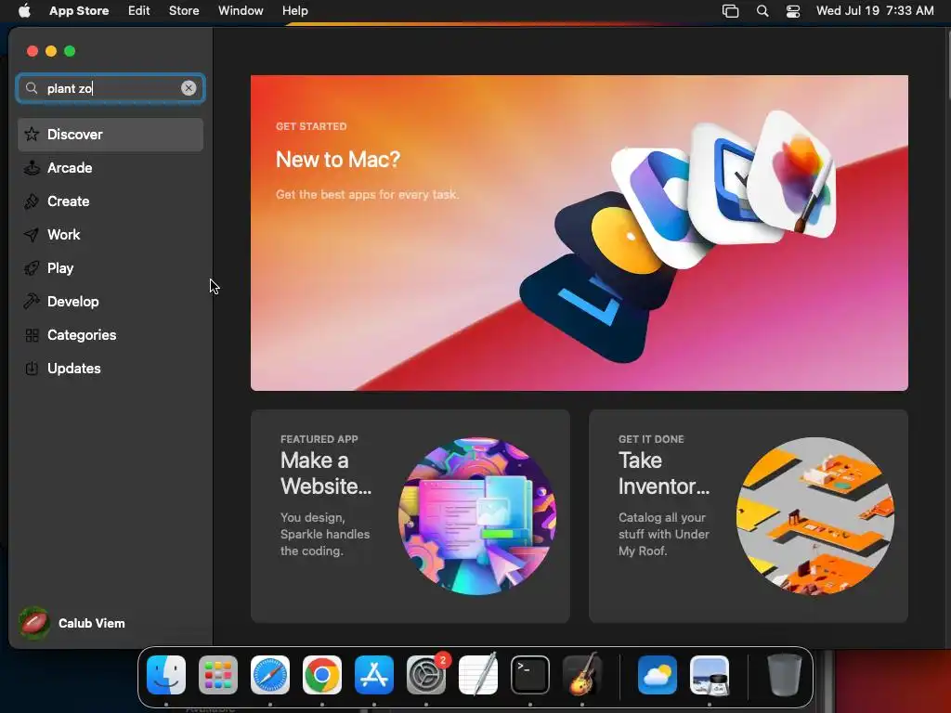Screen dimensions: 951x713
Task: Open Safari from the Dock
Action: (x=270, y=675)
